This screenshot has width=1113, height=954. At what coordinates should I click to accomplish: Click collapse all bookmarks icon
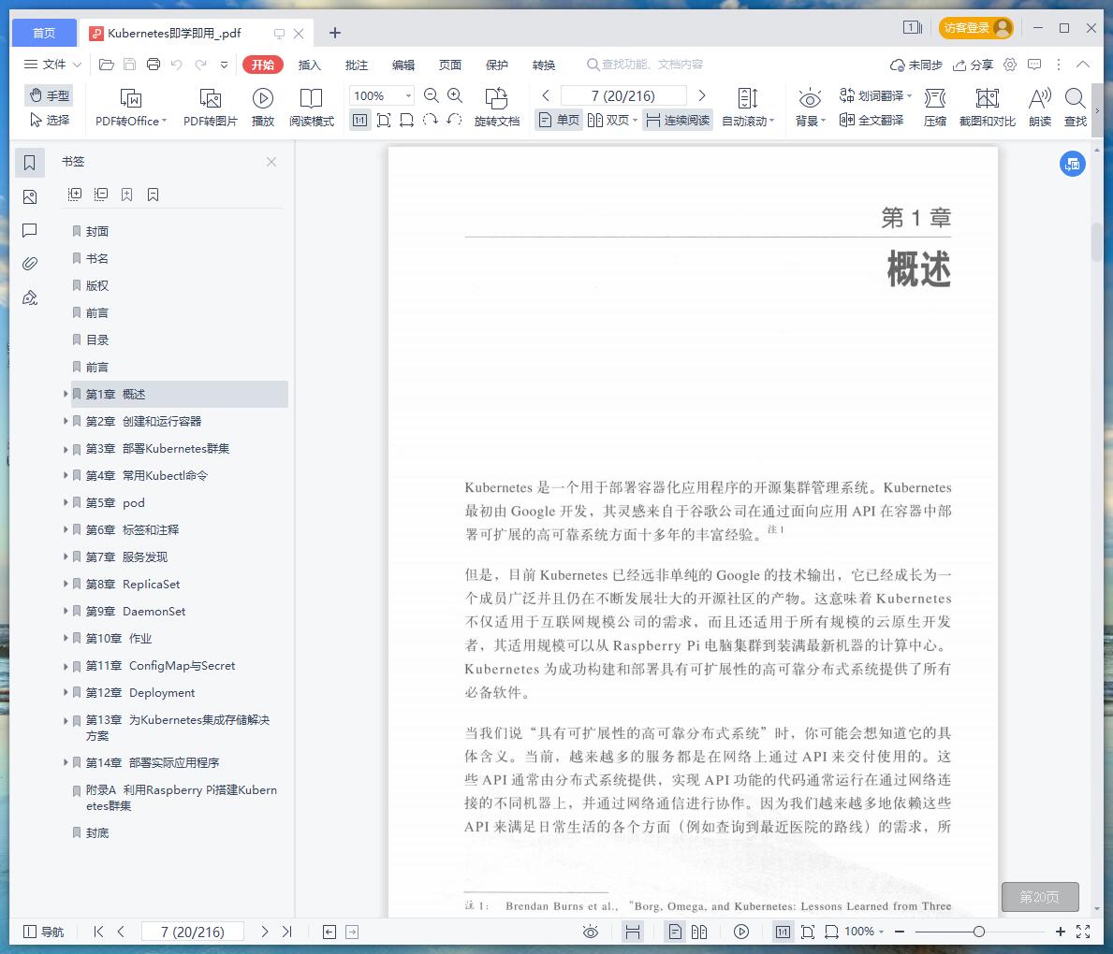(101, 195)
